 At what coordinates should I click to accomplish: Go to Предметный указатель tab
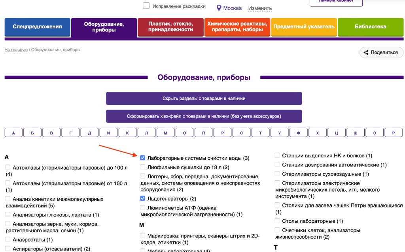pos(304,27)
